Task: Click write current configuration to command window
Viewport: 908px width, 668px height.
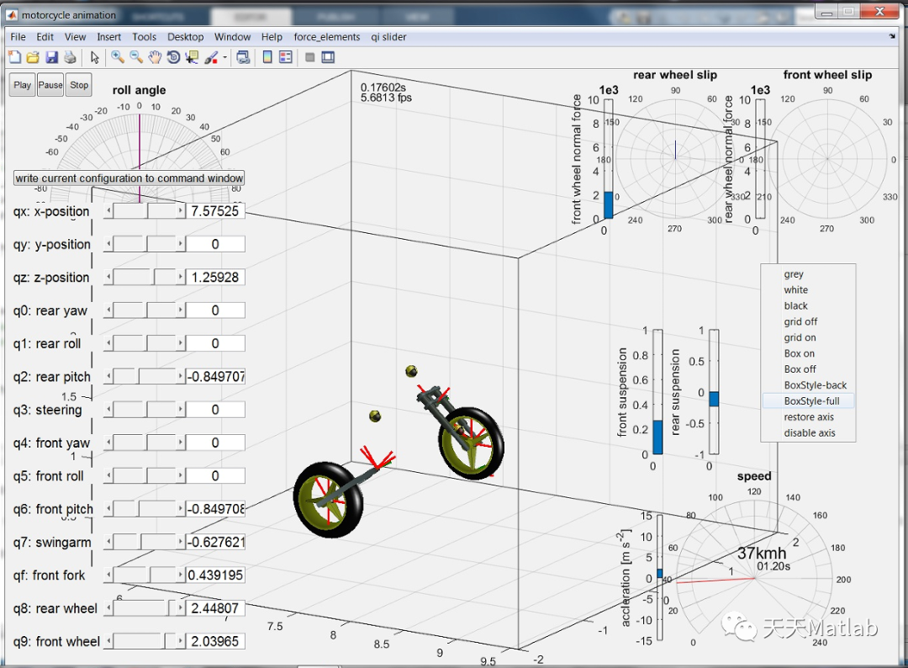Action: (x=129, y=178)
